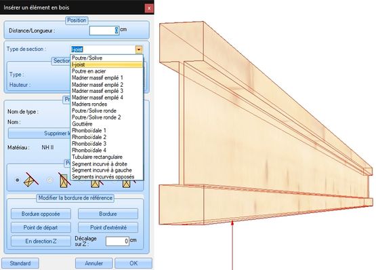The image size is (376, 270).
Task: Pick the 'Gouttière' section type
Action: tap(107, 124)
